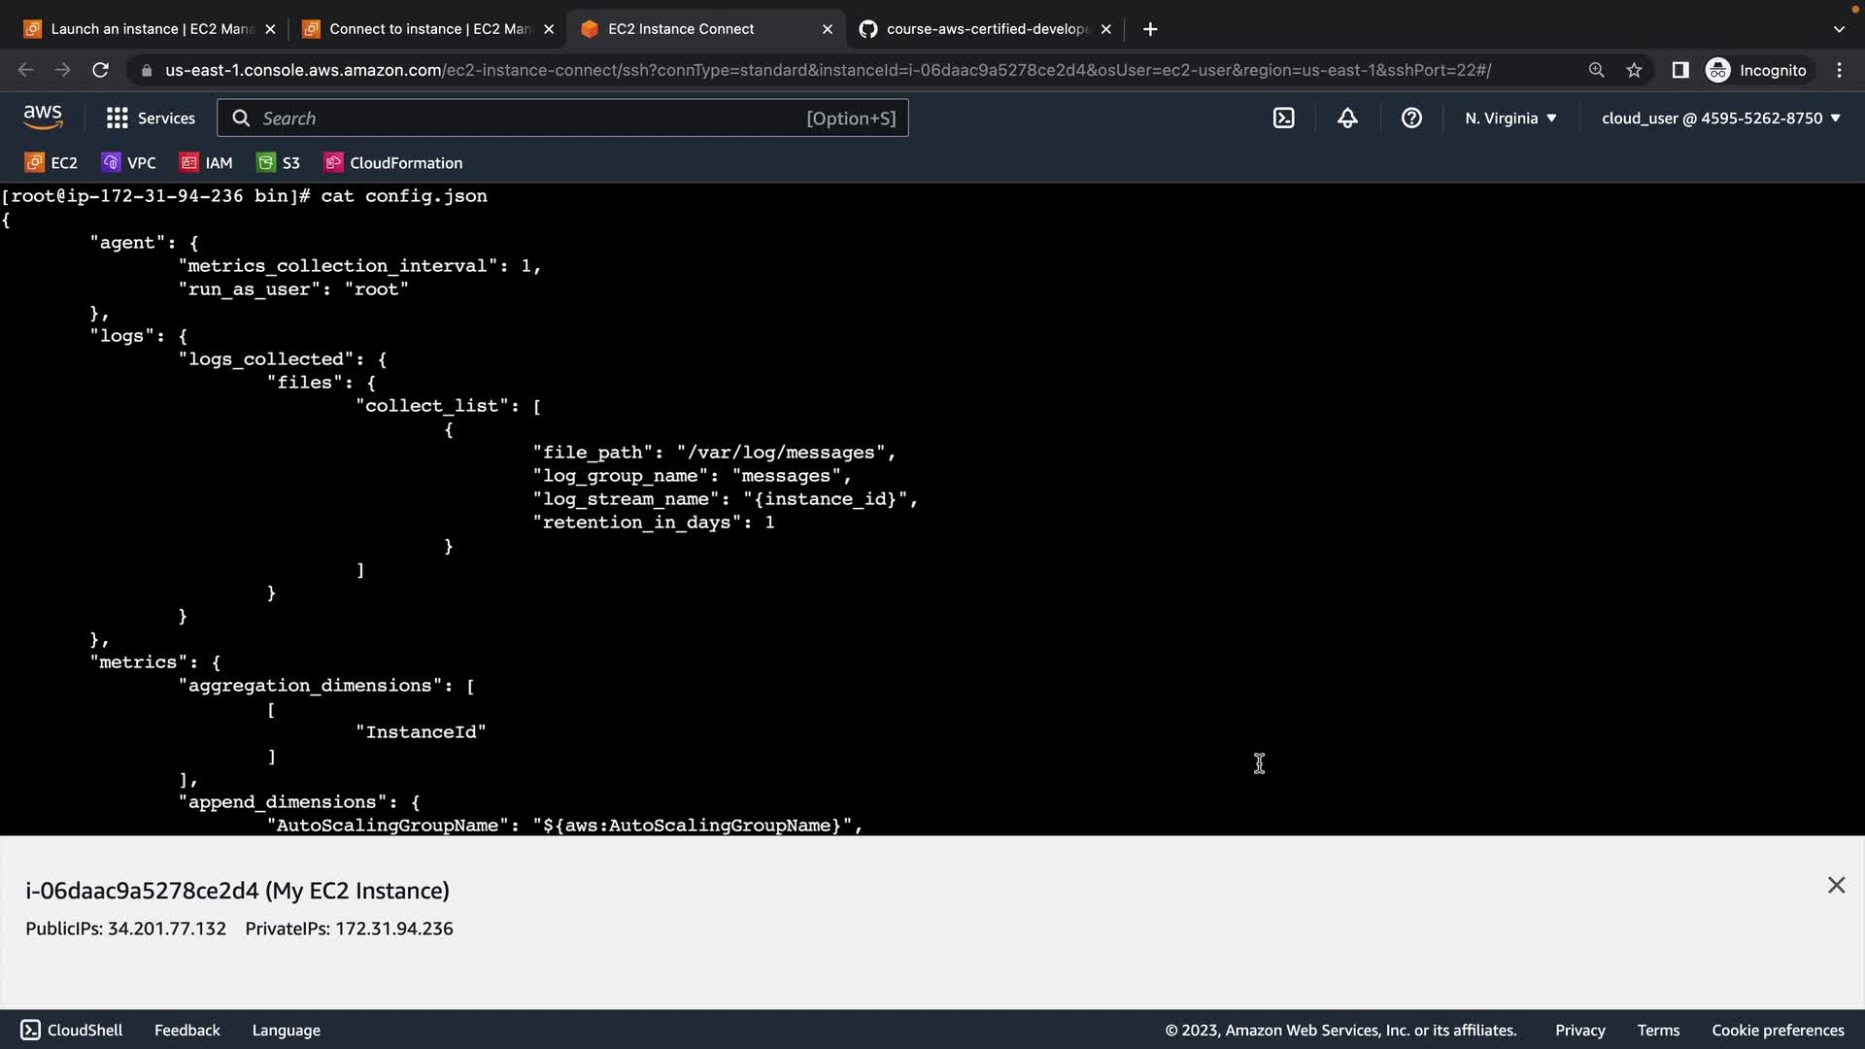Image resolution: width=1865 pixels, height=1049 pixels.
Task: Open the AWS CloudShell icon in header
Action: tap(1283, 118)
